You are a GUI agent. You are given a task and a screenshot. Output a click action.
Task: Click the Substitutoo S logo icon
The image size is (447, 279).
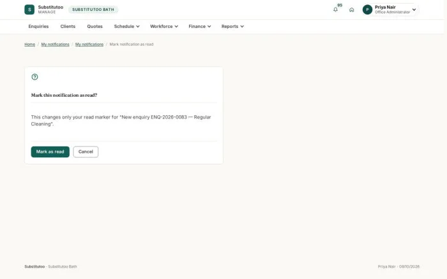pyautogui.click(x=29, y=10)
